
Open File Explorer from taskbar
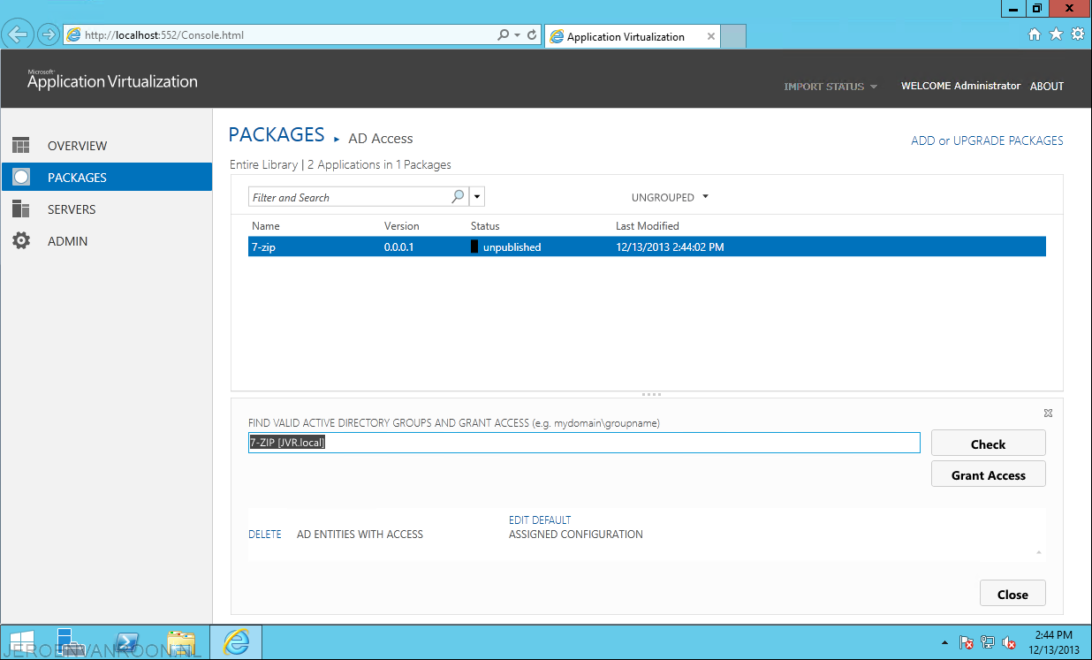click(181, 642)
